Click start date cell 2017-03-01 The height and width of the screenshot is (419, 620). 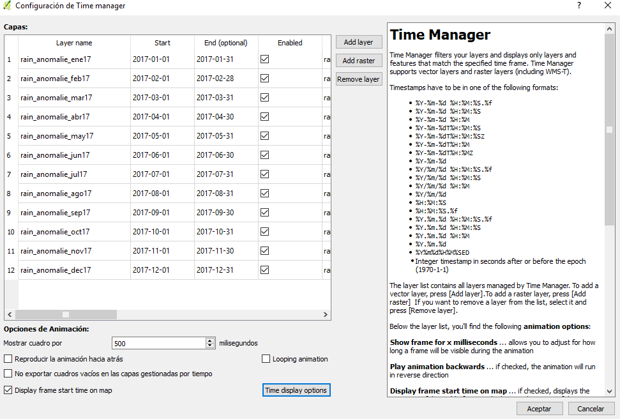(x=163, y=97)
